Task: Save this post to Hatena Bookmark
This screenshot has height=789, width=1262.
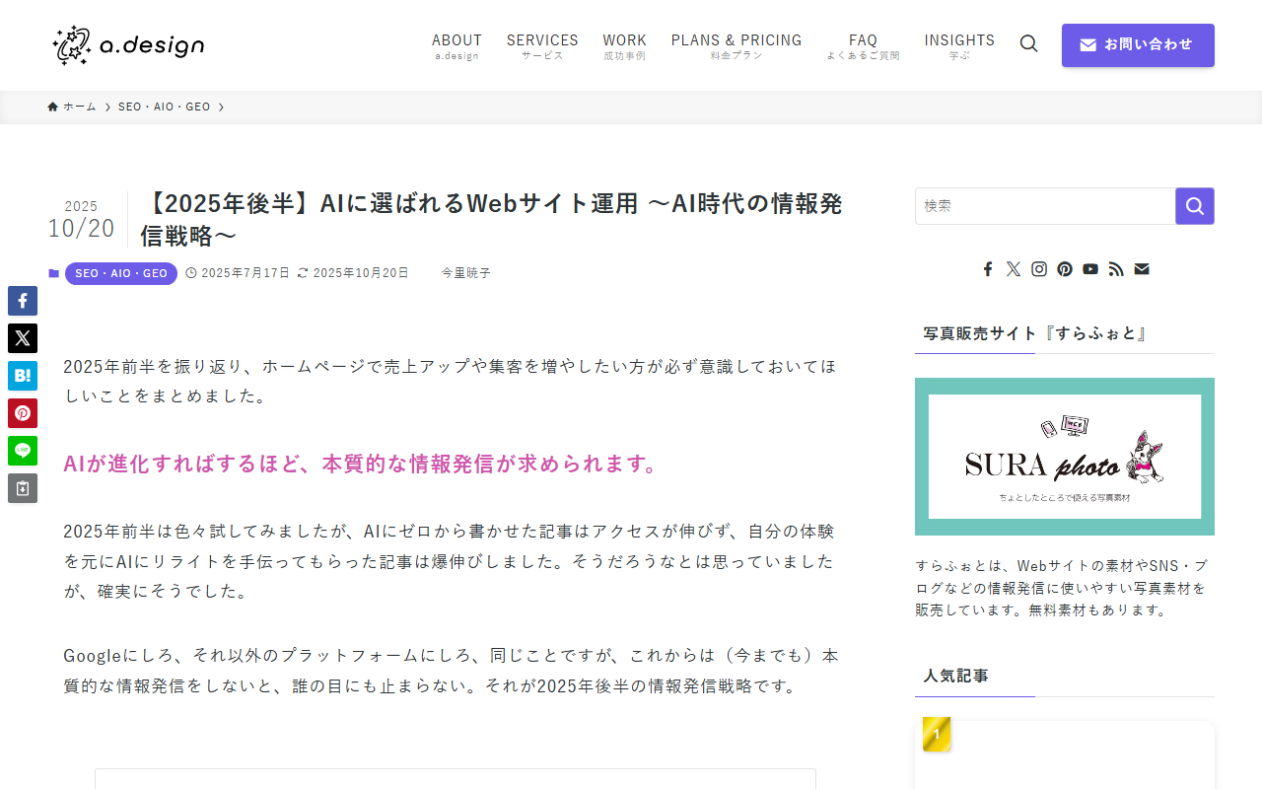Action: tap(22, 375)
